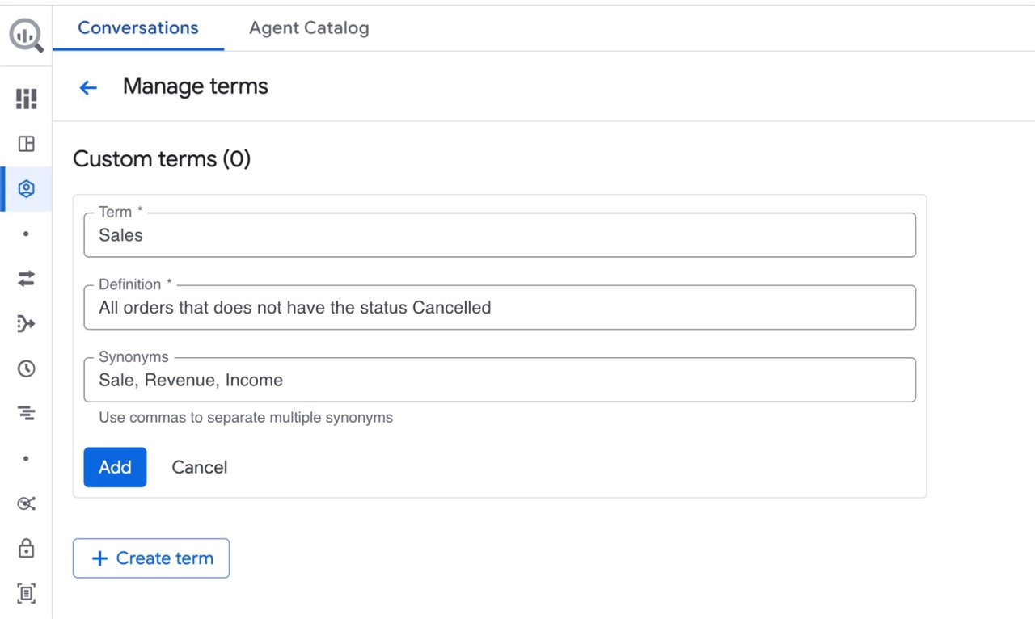Click the highlighted hexagon agent icon
Viewport: 1035px width, 619px height.
pos(26,189)
